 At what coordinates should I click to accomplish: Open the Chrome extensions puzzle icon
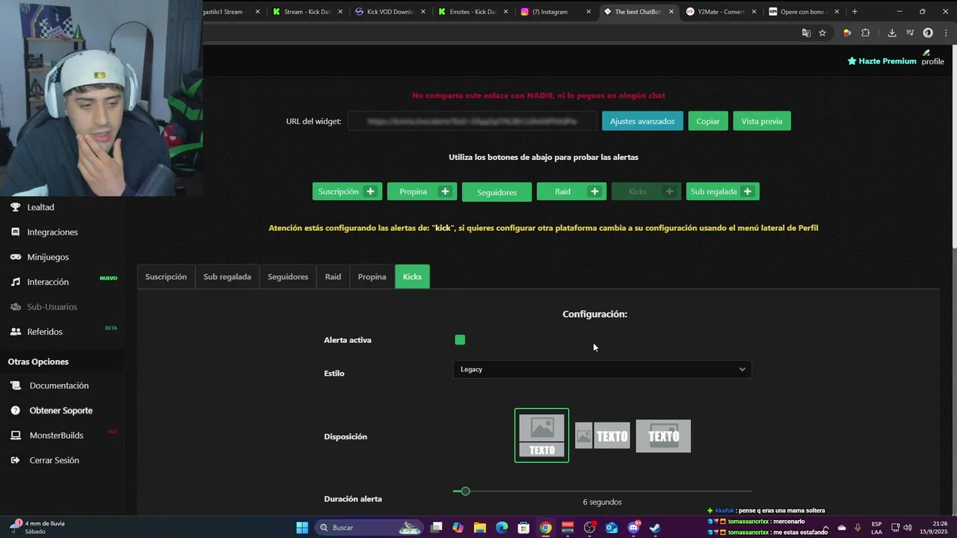tap(866, 33)
